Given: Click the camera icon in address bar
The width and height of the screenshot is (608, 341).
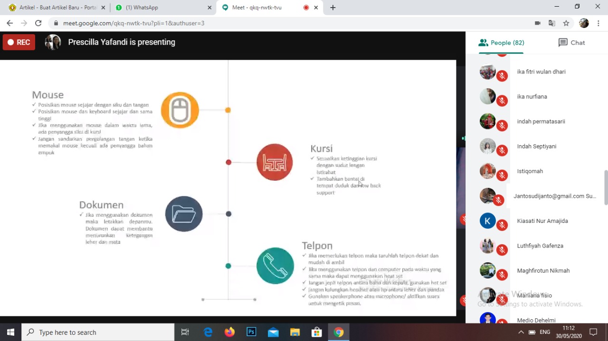Looking at the screenshot, I should pos(538,23).
